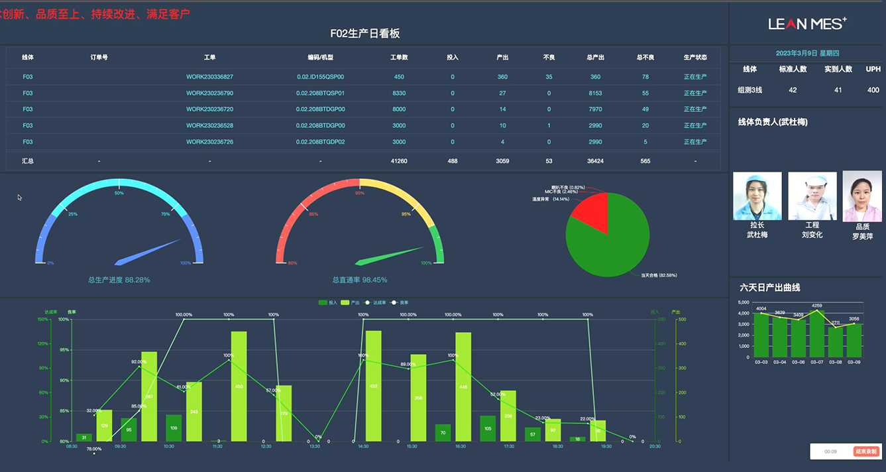Image resolution: width=886 pixels, height=472 pixels.
Task: Select the photo of 品质 罗美萍
Action: coord(862,196)
